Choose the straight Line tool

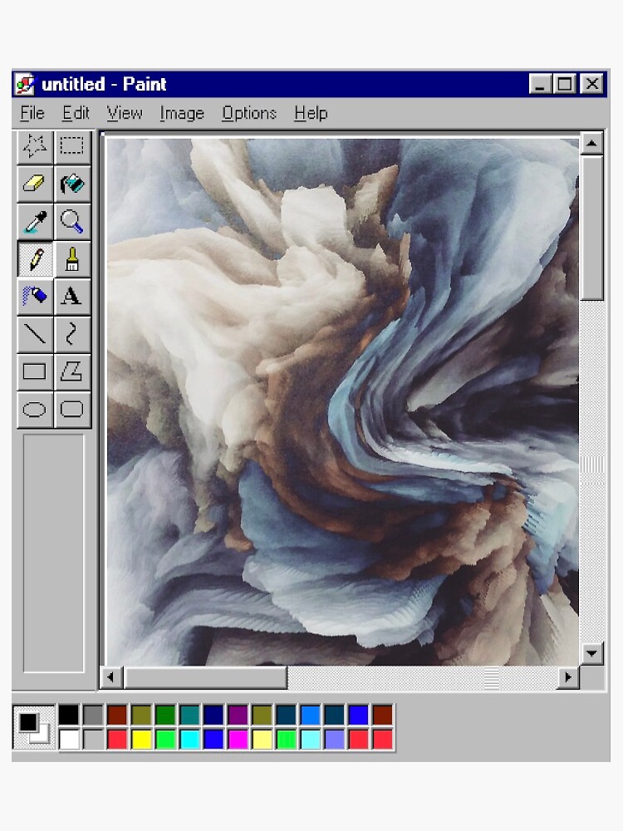point(35,334)
